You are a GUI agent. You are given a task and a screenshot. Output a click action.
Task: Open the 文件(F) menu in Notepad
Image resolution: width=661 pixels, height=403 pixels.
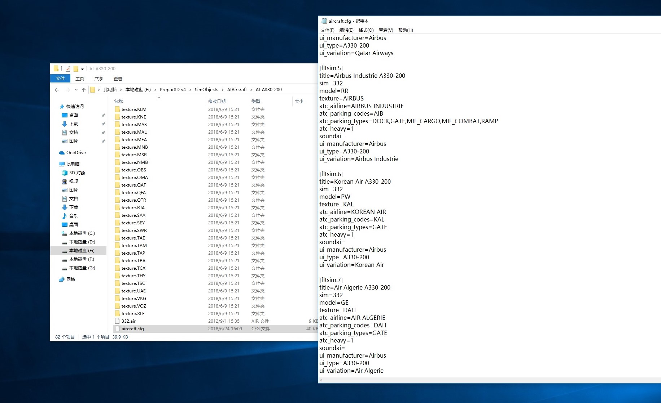328,30
